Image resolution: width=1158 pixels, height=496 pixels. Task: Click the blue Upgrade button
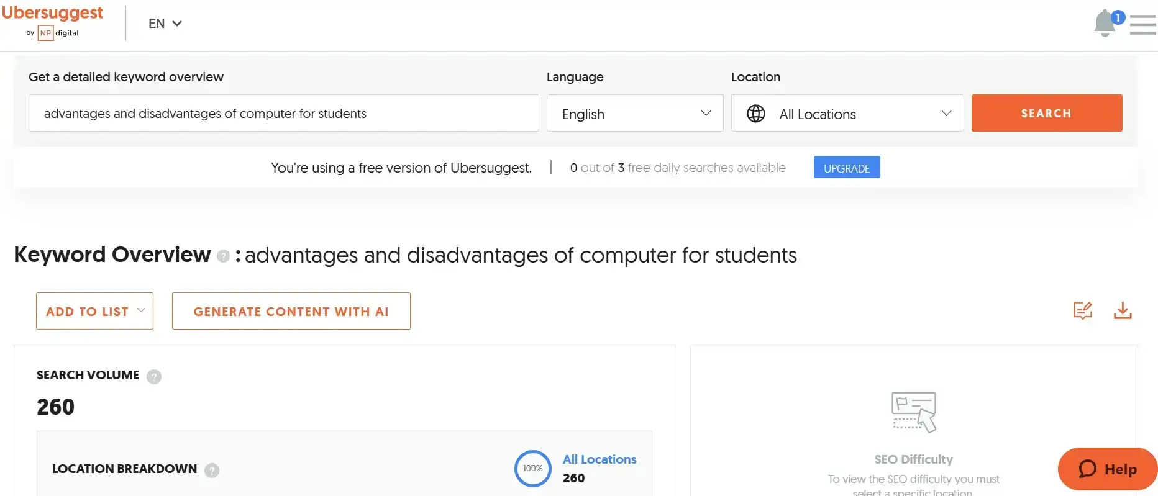point(847,168)
